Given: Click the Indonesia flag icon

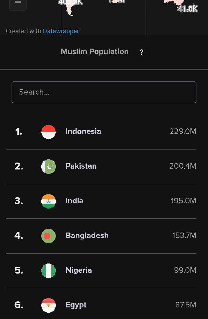Looking at the screenshot, I should (x=49, y=132).
